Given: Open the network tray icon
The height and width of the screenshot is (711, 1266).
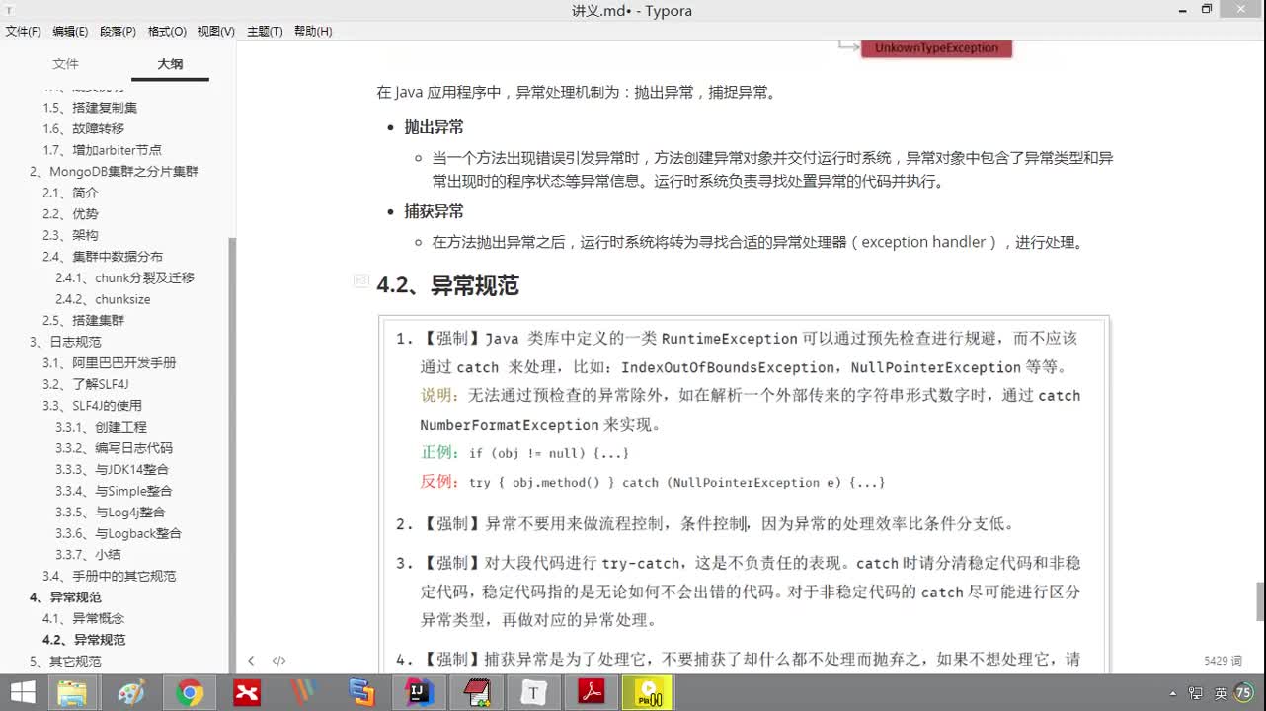Looking at the screenshot, I should pos(1197,694).
